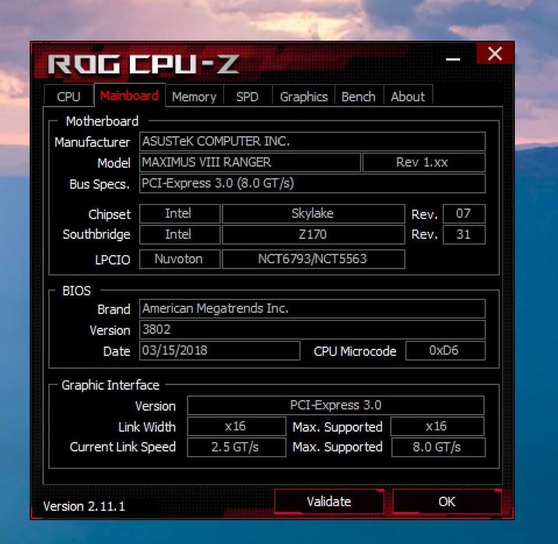Select the Mainboard tab
The image size is (558, 544).
tap(129, 96)
